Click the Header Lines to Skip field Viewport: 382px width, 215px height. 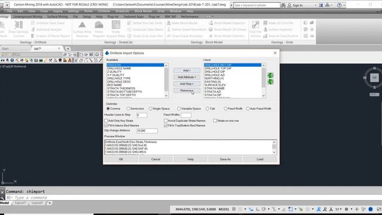[x=142, y=115]
